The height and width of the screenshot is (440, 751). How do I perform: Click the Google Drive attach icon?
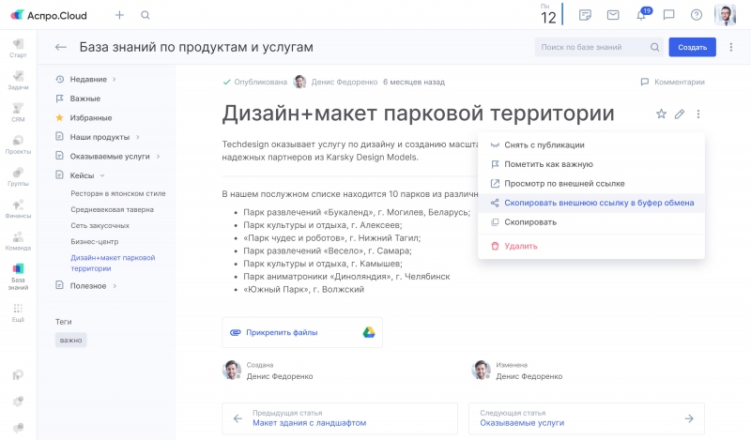click(369, 332)
